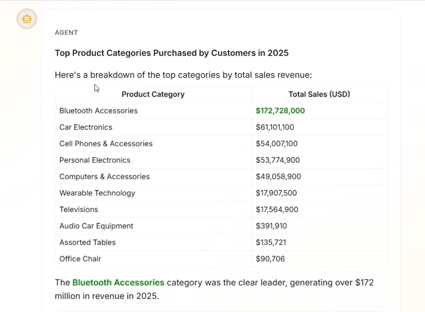This screenshot has width=425, height=312.
Task: Select the Product Category column header
Action: point(153,94)
